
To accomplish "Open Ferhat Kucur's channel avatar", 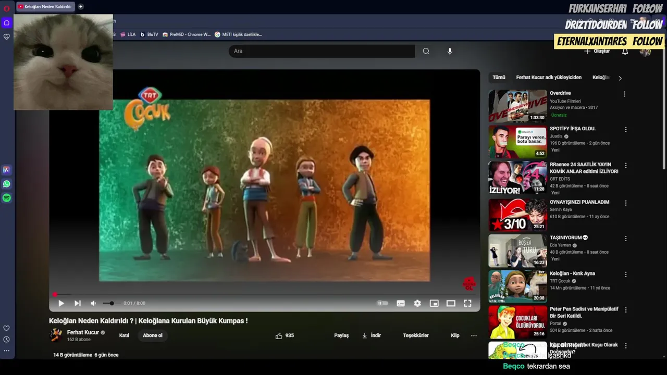I will click(x=56, y=335).
